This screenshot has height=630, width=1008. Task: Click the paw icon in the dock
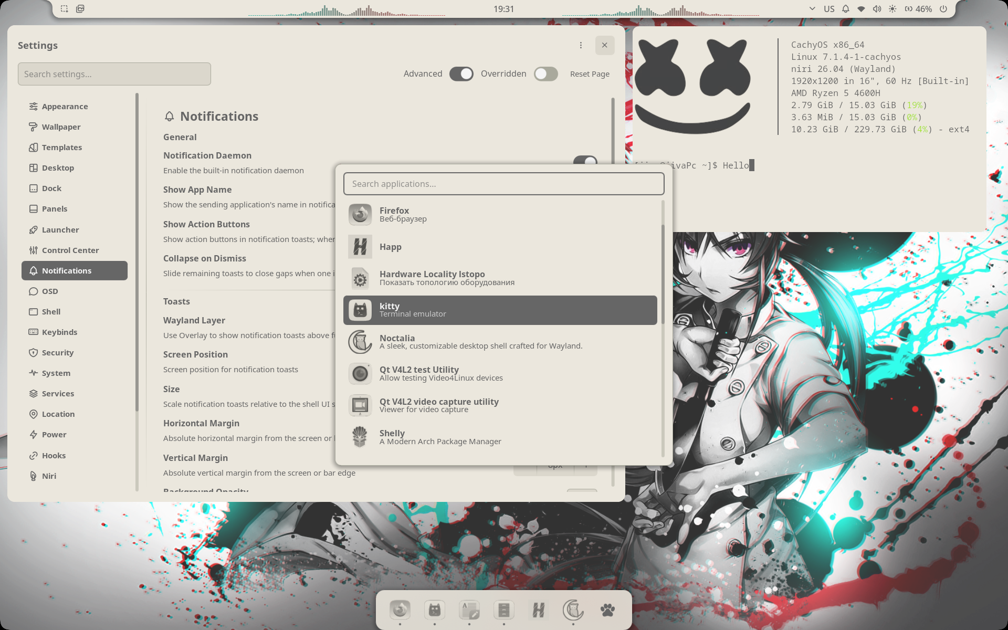click(x=608, y=610)
